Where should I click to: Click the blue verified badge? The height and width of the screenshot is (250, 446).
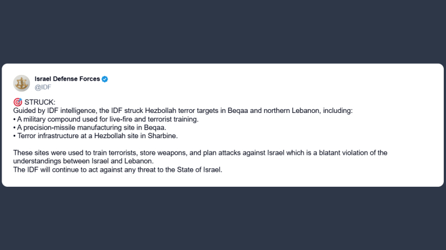point(105,79)
